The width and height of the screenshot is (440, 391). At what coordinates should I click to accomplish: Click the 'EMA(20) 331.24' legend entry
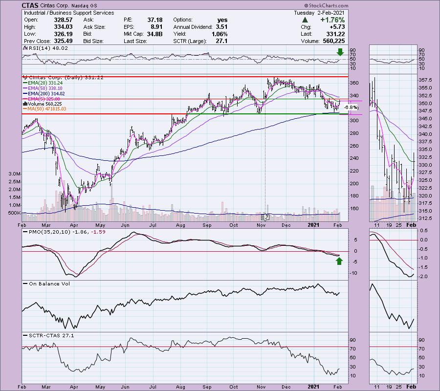click(x=45, y=83)
